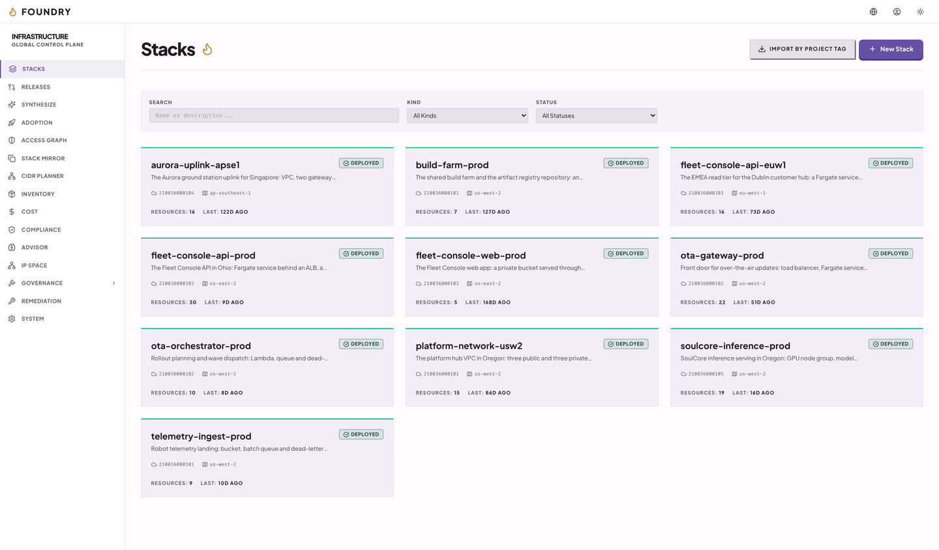Open Stack Mirror from sidebar
This screenshot has height=550, width=939.
(63, 158)
